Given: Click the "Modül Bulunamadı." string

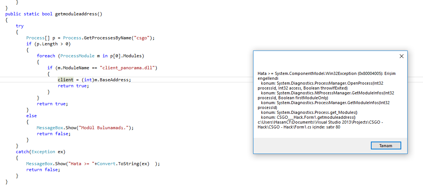Looking at the screenshot, I should click(103, 128).
